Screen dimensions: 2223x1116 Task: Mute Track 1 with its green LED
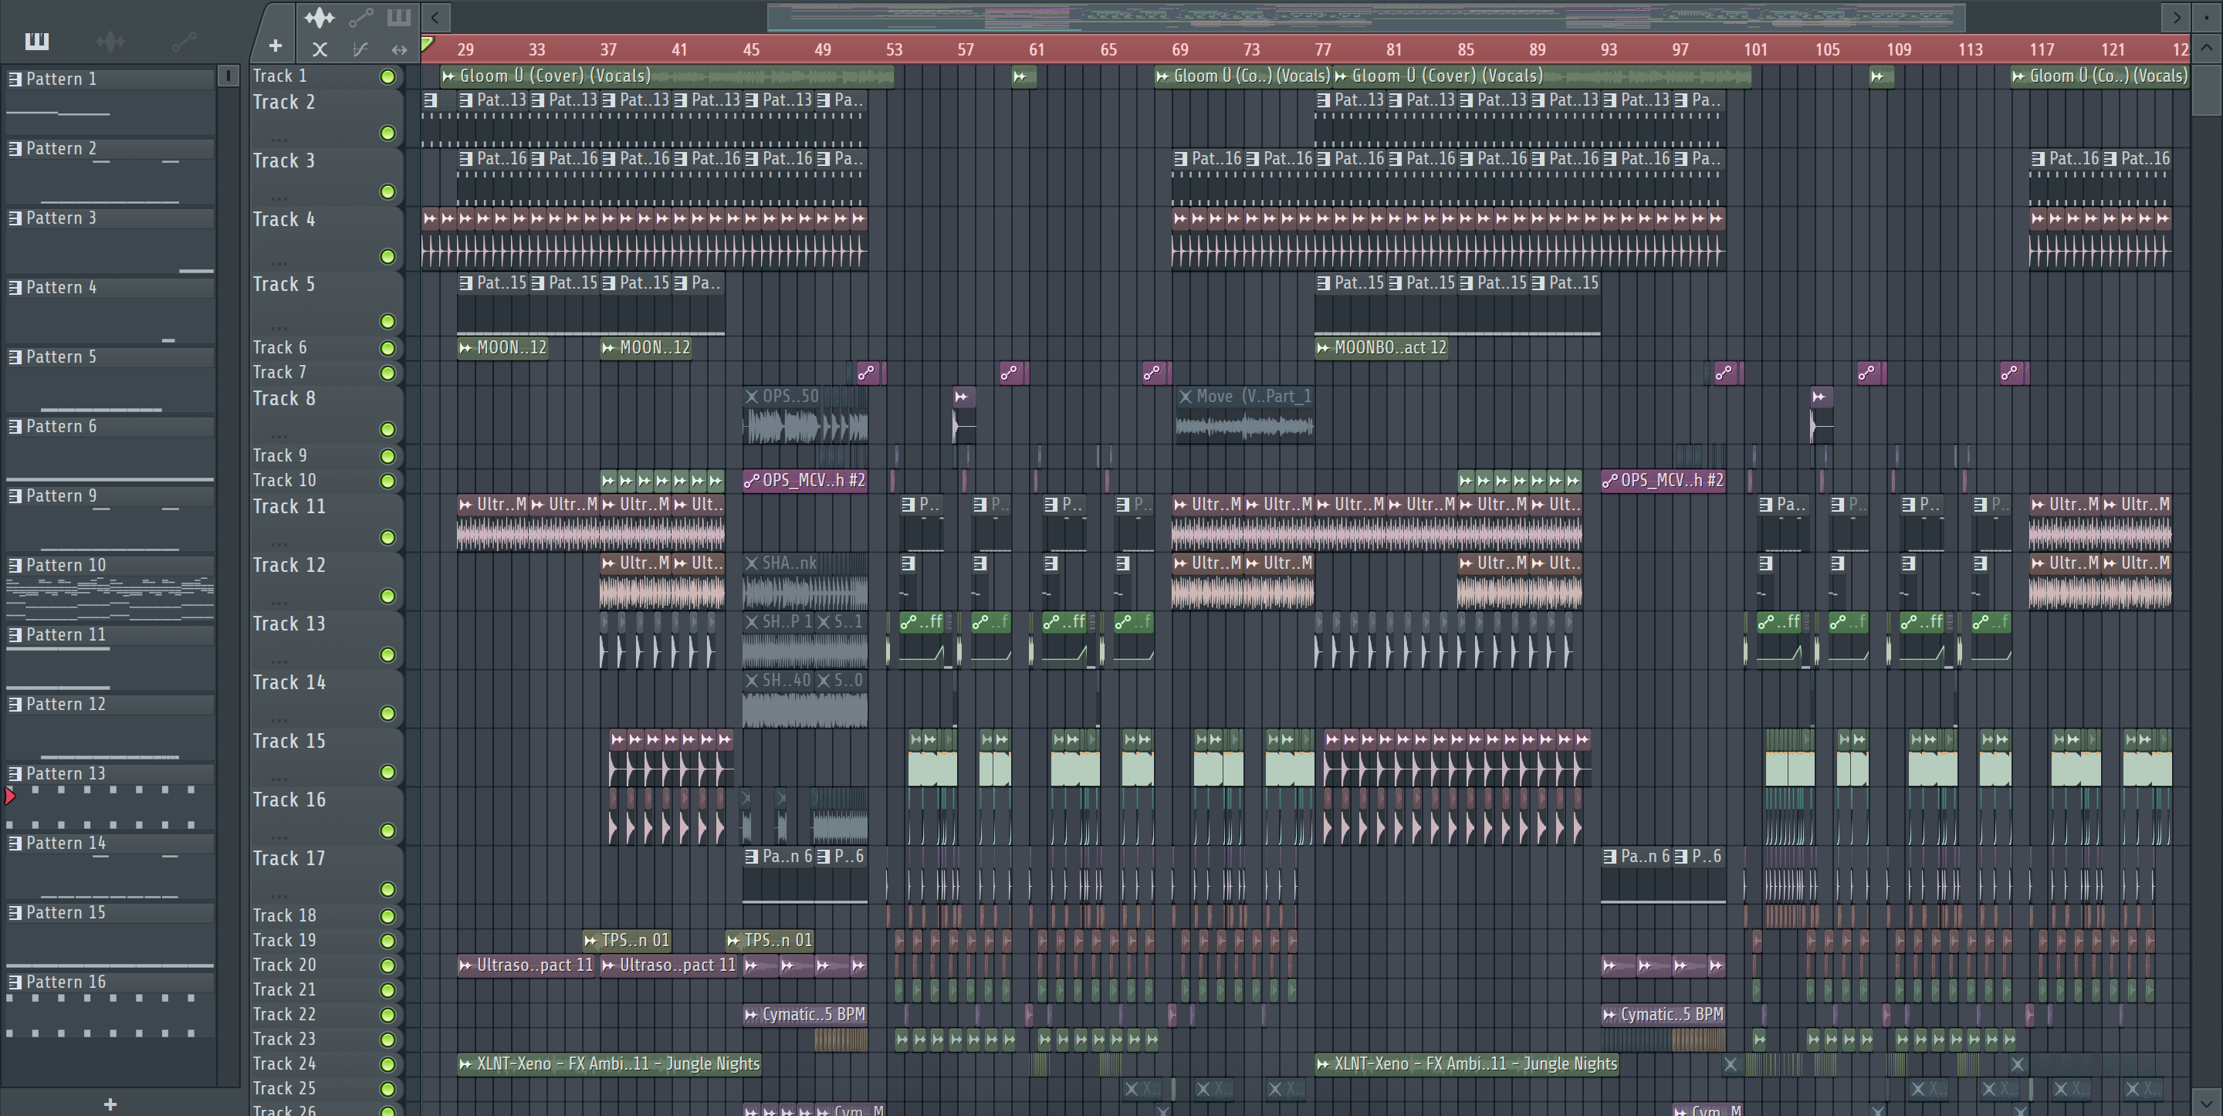pos(388,77)
